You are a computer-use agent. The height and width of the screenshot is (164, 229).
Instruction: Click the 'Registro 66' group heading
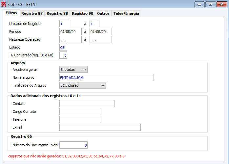[21, 136]
